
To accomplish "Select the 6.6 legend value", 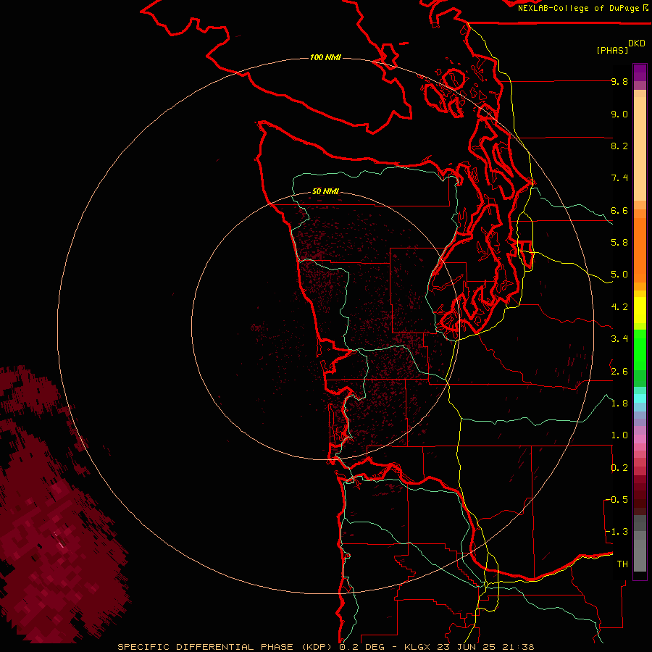I will click(x=619, y=210).
